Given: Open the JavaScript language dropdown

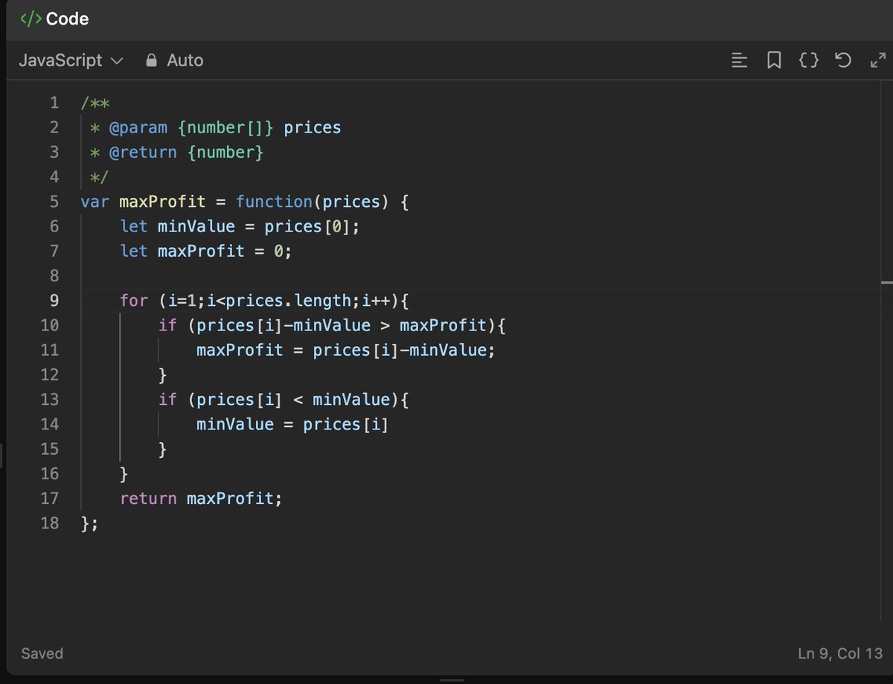Looking at the screenshot, I should click(x=60, y=60).
